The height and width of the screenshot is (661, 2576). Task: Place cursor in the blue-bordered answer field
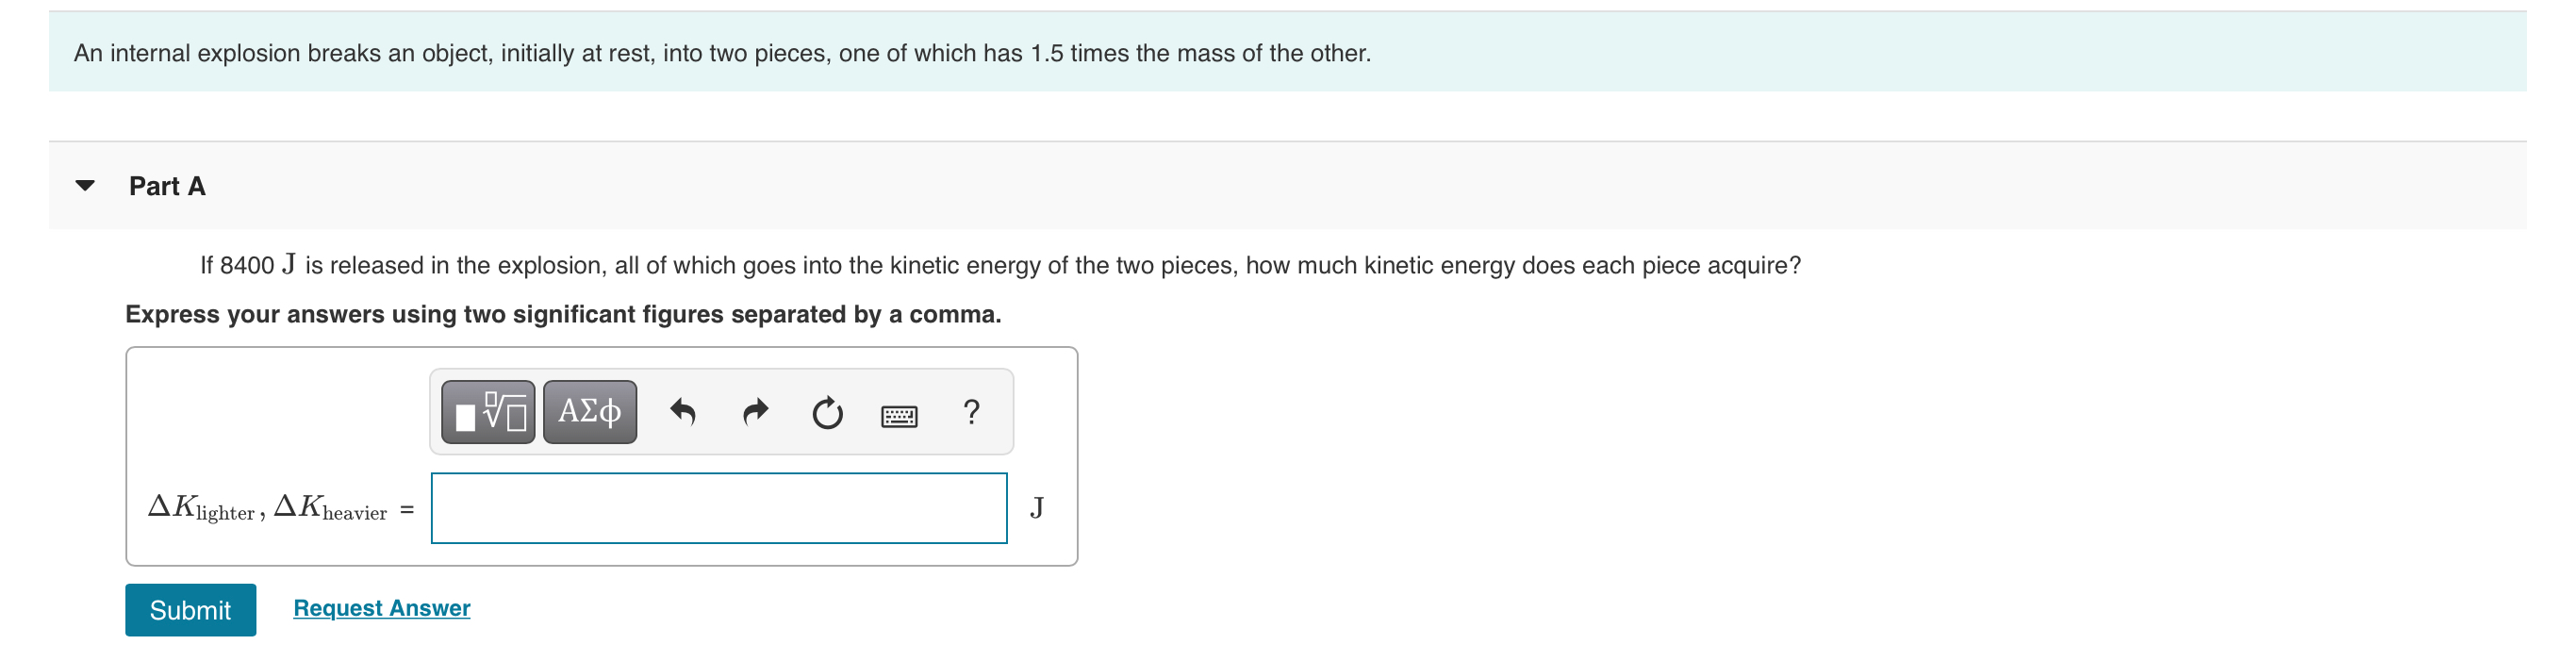[718, 507]
